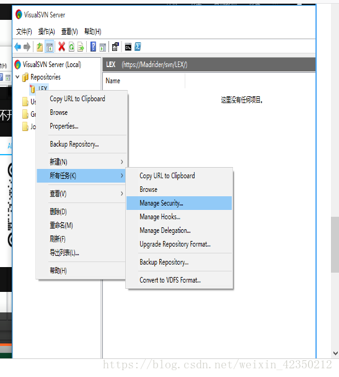Choose Copy URL to Clipboard in submenu

[x=179, y=176]
